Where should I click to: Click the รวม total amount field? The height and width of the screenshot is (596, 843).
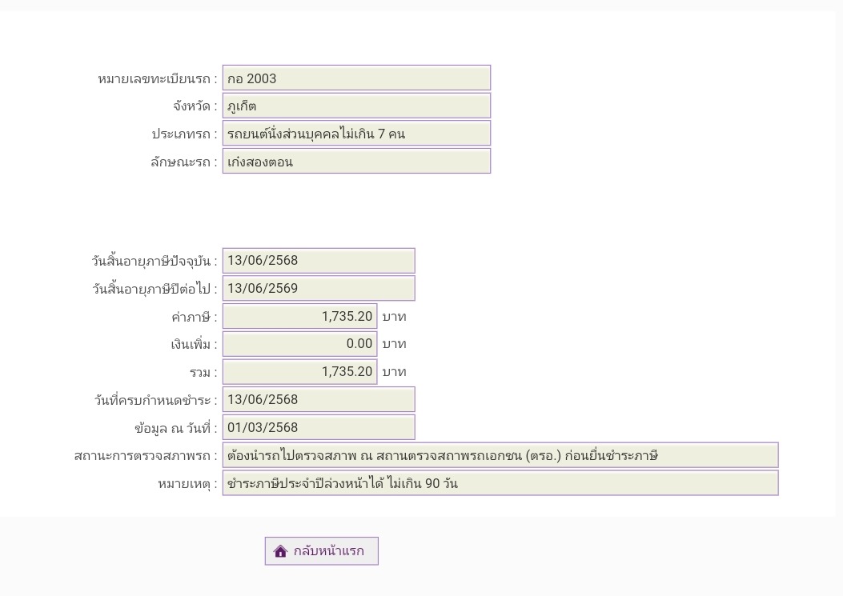(299, 372)
